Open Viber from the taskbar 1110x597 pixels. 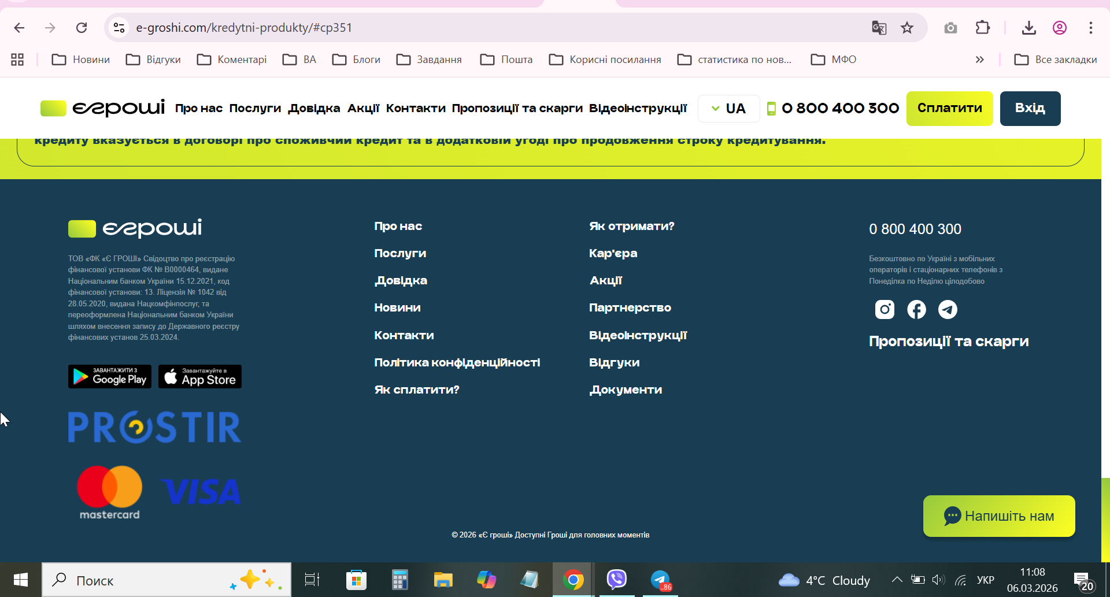(617, 580)
